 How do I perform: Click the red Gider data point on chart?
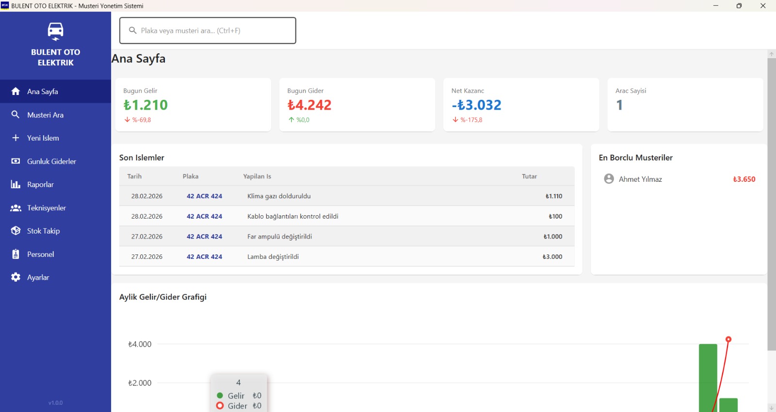click(728, 339)
